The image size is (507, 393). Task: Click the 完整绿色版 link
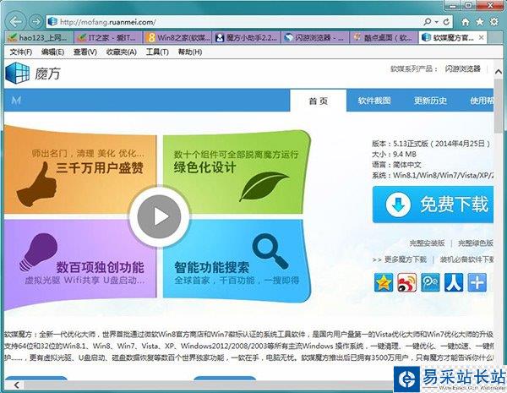pos(476,243)
